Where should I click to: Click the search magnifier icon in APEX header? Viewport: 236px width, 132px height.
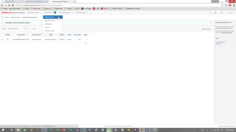210,13
